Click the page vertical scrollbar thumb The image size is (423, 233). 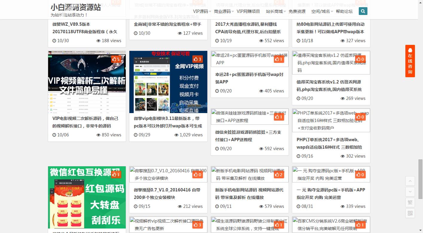pos(420,179)
